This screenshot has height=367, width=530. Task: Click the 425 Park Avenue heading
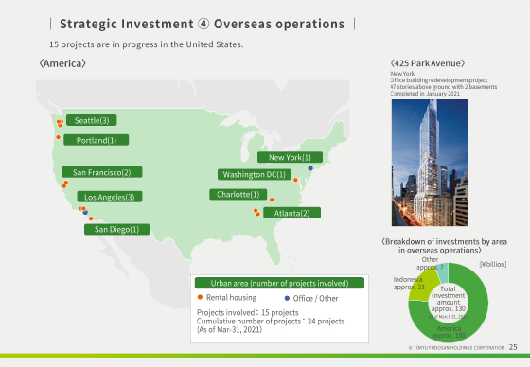click(428, 63)
